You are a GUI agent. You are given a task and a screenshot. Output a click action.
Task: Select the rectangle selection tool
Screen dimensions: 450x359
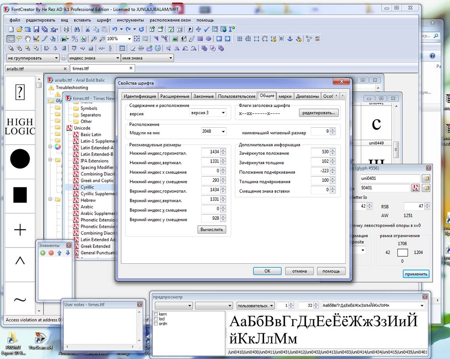coord(11,39)
